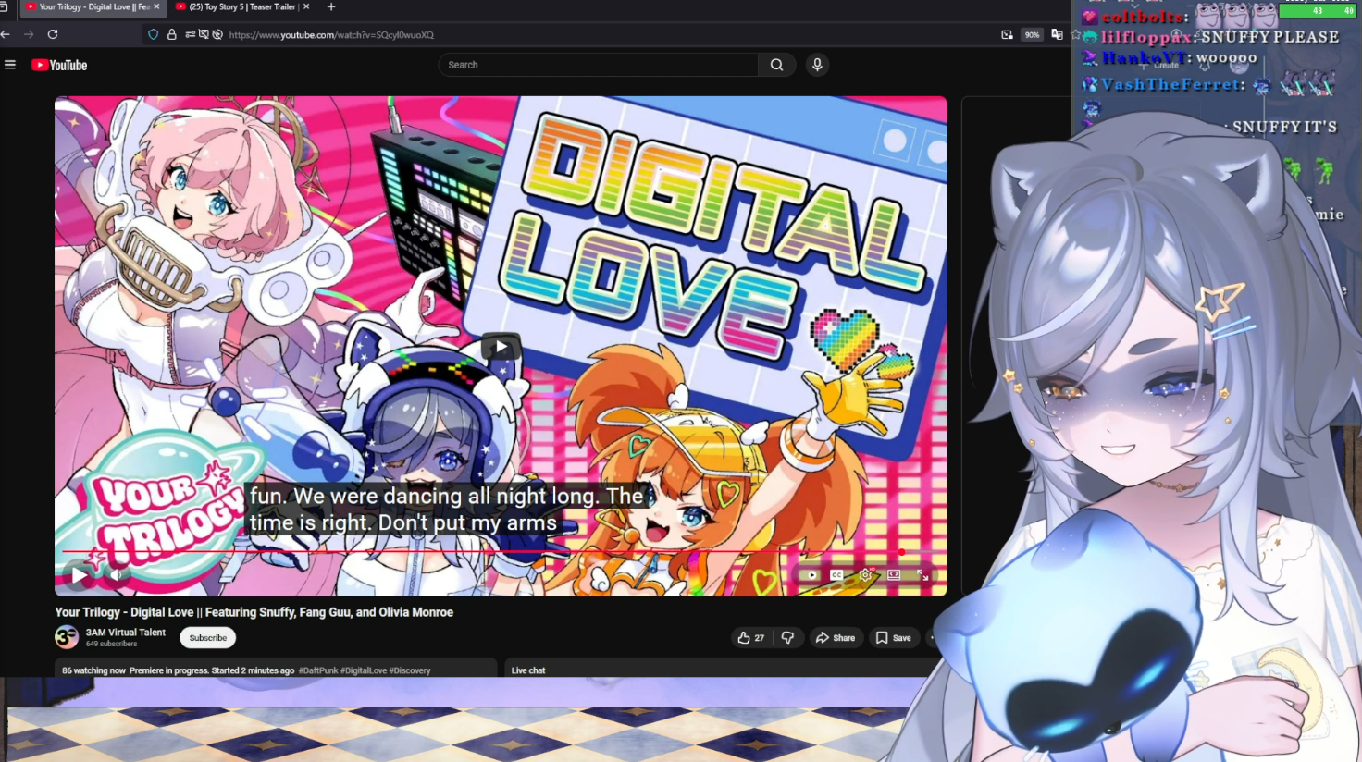Start voice search with the microphone icon
This screenshot has width=1362, height=762.
(817, 65)
